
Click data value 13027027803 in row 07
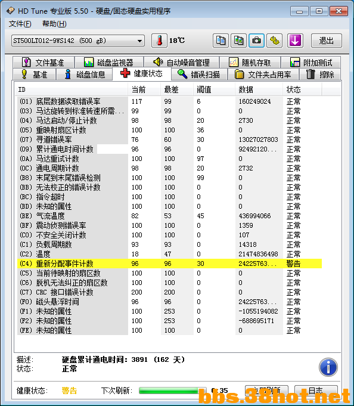pos(258,140)
